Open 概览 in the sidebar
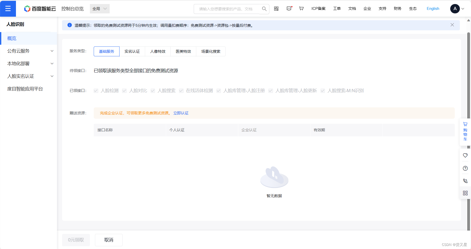Screen dimensions: 471x249 pos(29,38)
